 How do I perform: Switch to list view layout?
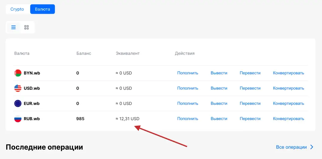pyautogui.click(x=13, y=27)
